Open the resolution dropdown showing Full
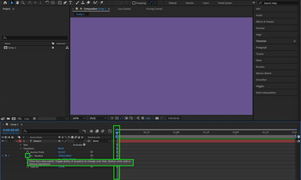 pyautogui.click(x=98, y=118)
